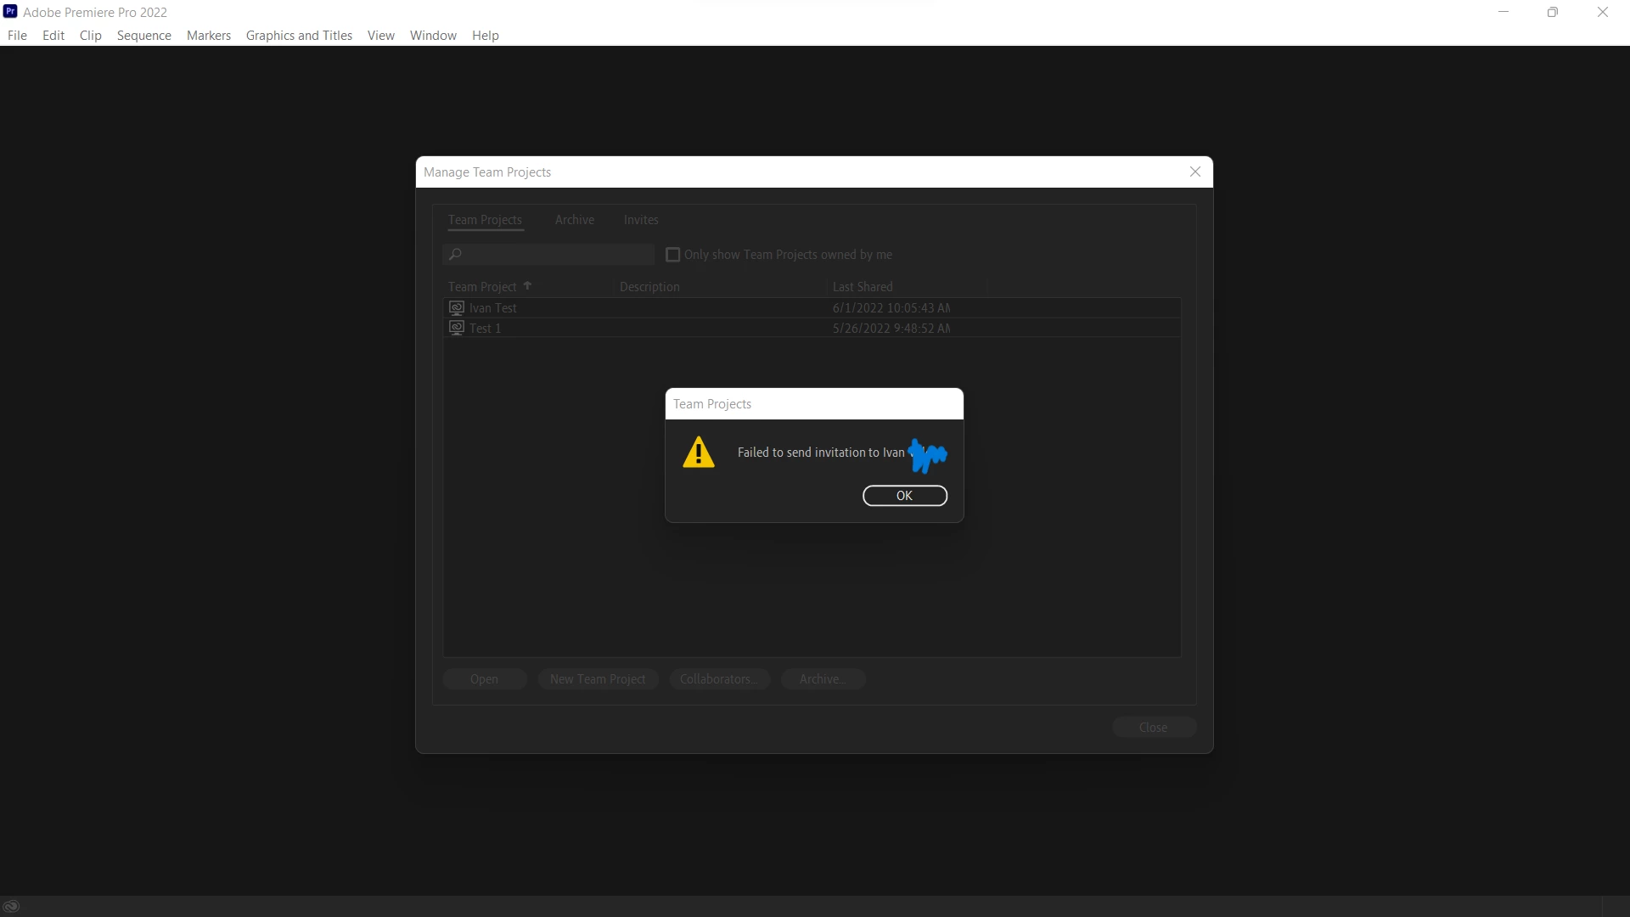1630x917 pixels.
Task: Open the Graphics and Titles menu
Action: 299,36
